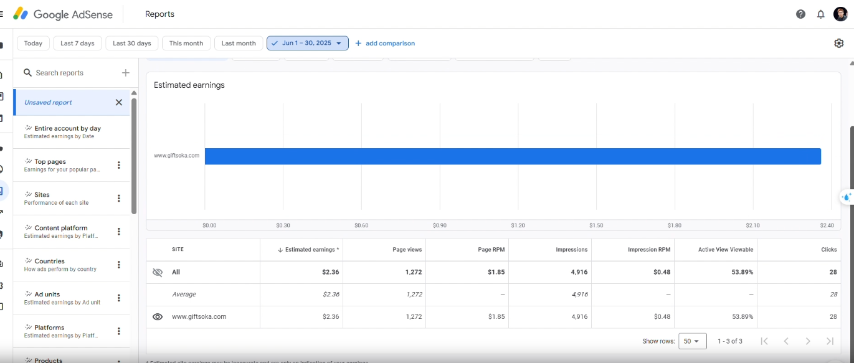Screen dimensions: 854x363
Task: Open three-dot menu for Top pages report
Action: [119, 165]
